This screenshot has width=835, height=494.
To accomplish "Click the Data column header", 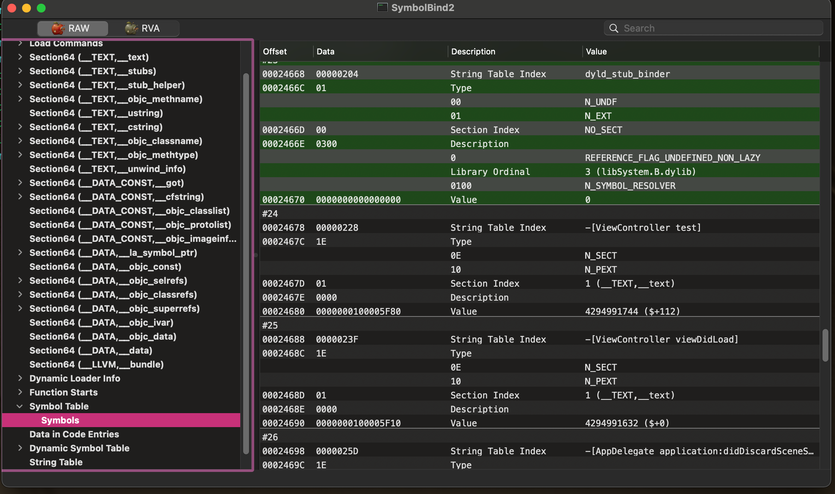I will click(380, 51).
